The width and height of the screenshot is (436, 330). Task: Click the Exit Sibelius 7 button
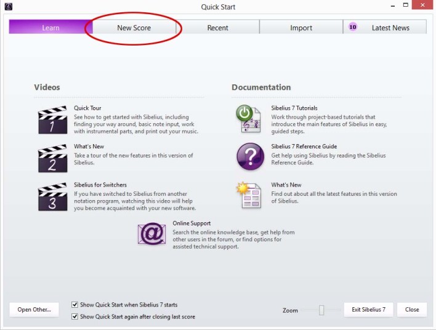click(x=368, y=310)
